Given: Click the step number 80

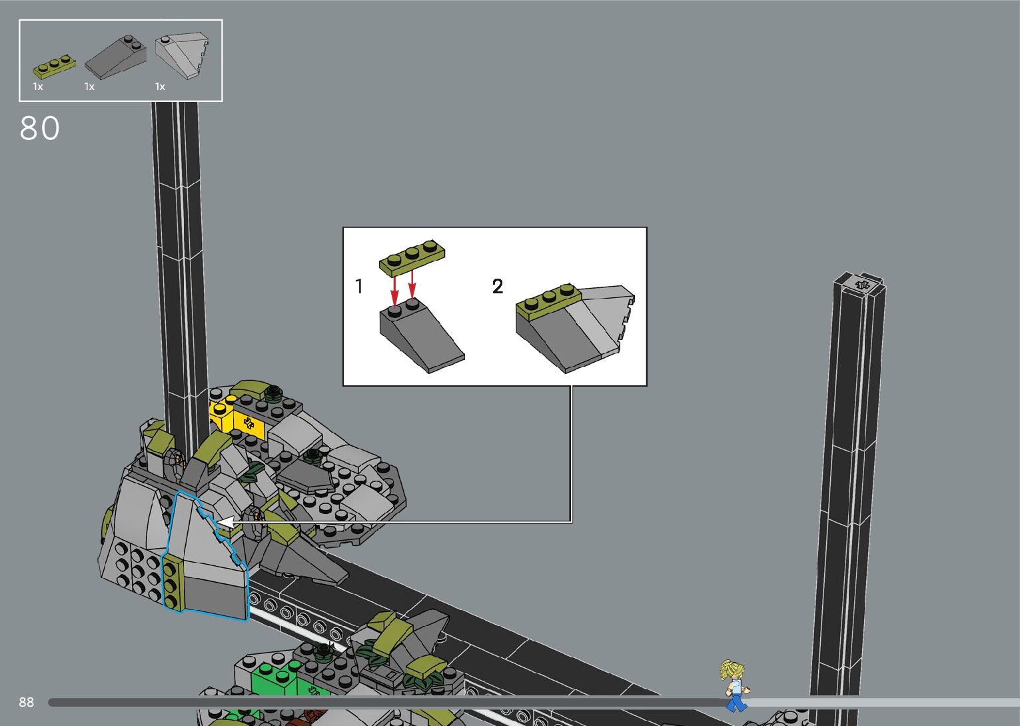Looking at the screenshot, I should point(39,129).
